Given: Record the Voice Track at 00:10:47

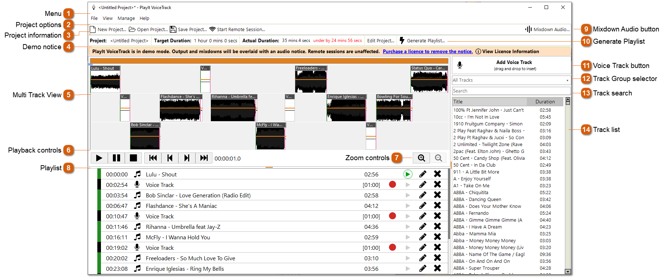Looking at the screenshot, I should (392, 216).
